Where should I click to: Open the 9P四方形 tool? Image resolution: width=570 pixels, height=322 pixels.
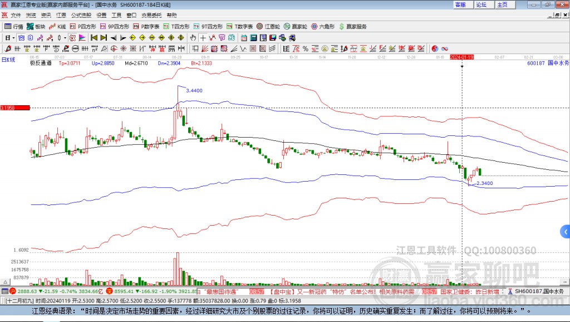click(115, 26)
